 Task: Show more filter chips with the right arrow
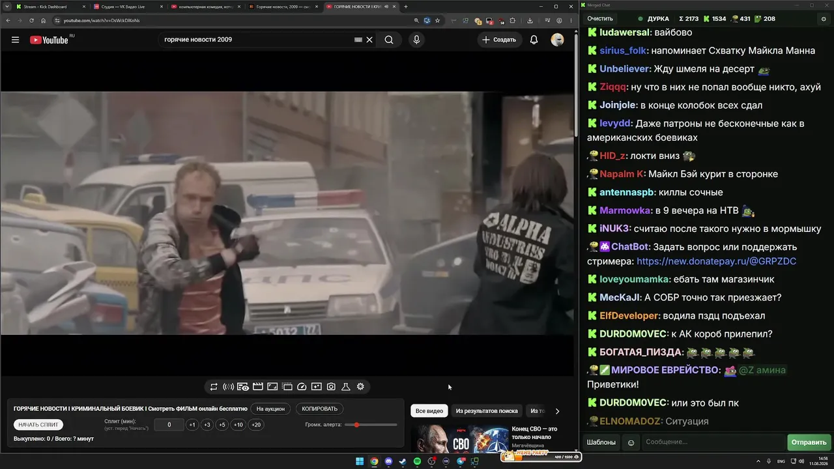click(557, 411)
